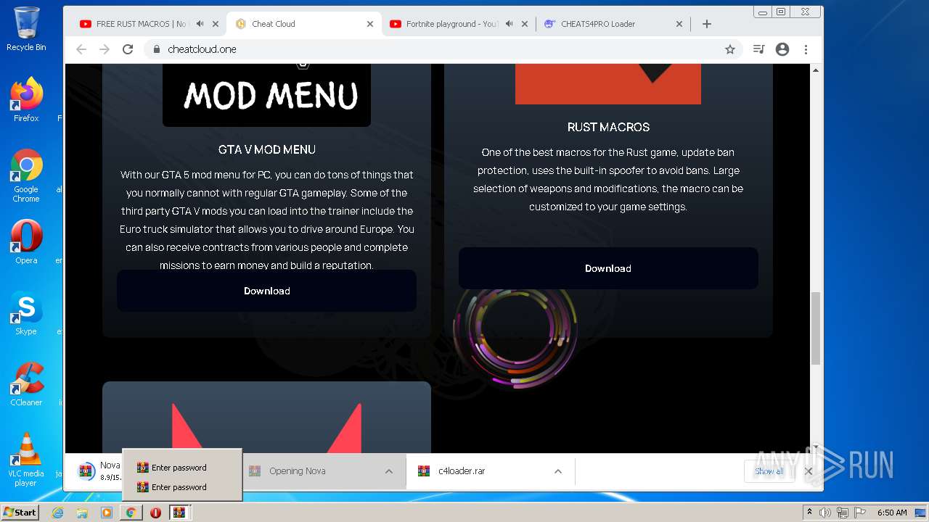Close the CHEATS4PRO Loader tab

pyautogui.click(x=679, y=24)
